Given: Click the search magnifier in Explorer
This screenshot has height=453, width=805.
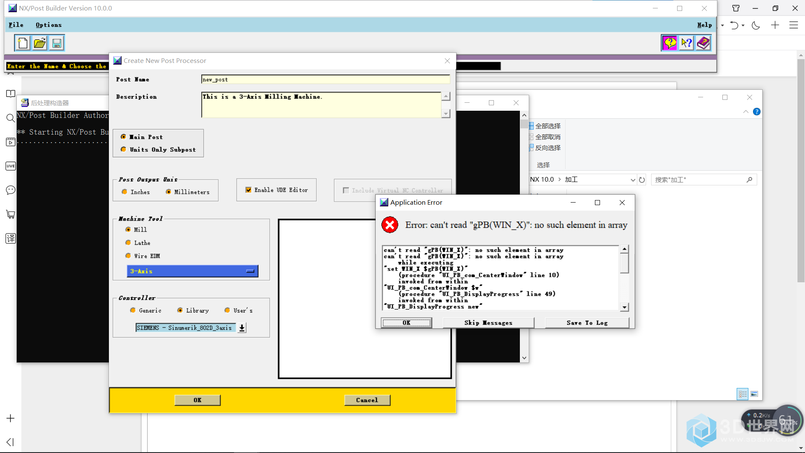Looking at the screenshot, I should coord(750,180).
